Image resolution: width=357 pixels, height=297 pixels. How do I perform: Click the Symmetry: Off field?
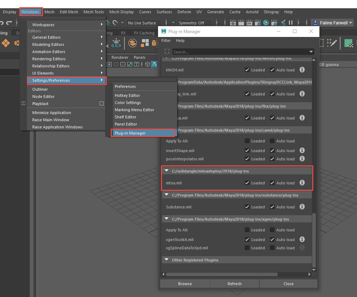pos(195,23)
